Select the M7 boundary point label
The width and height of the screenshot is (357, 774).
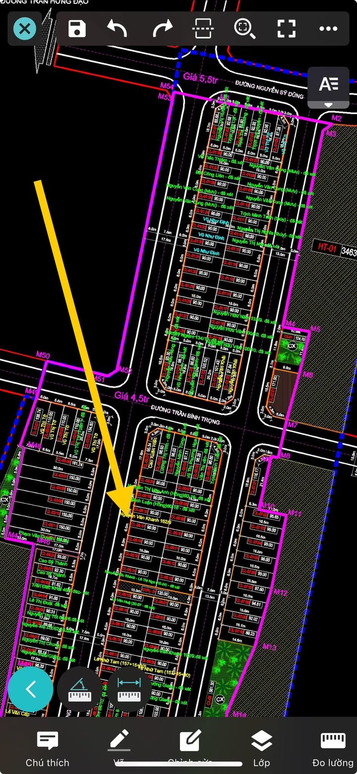pyautogui.click(x=293, y=425)
